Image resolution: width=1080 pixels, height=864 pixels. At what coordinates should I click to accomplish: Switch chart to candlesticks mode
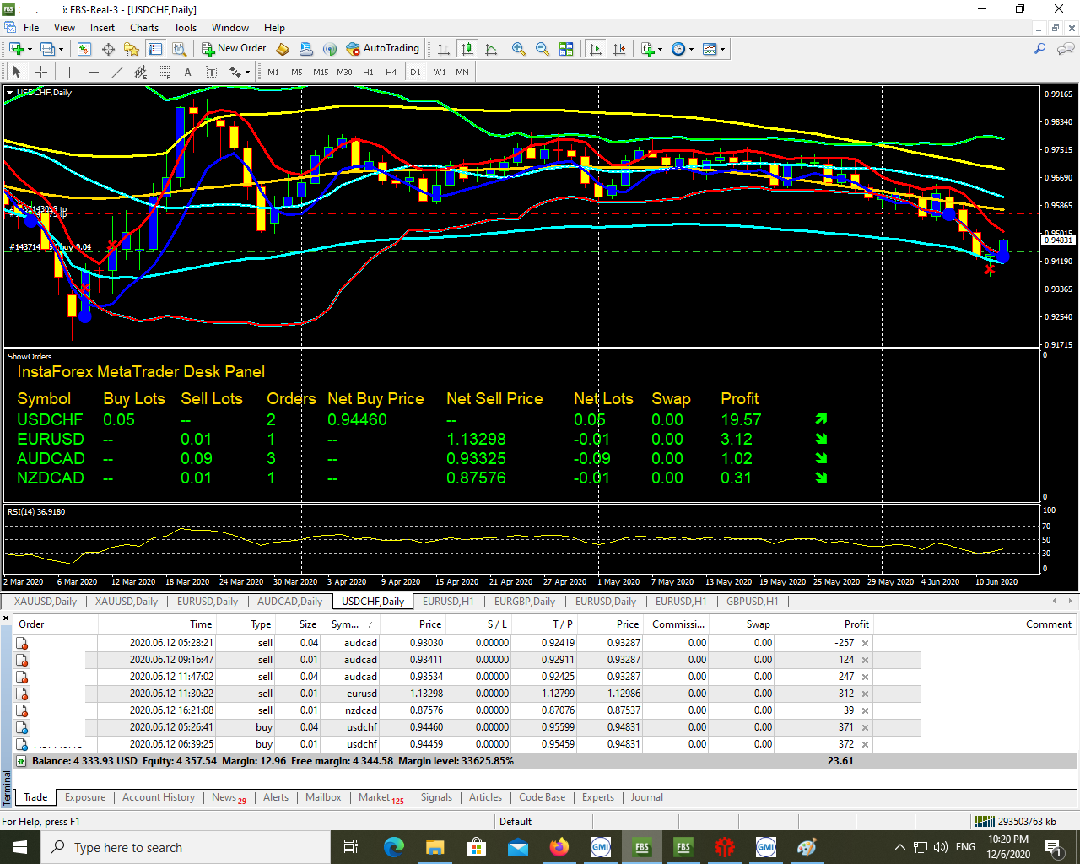coord(467,49)
